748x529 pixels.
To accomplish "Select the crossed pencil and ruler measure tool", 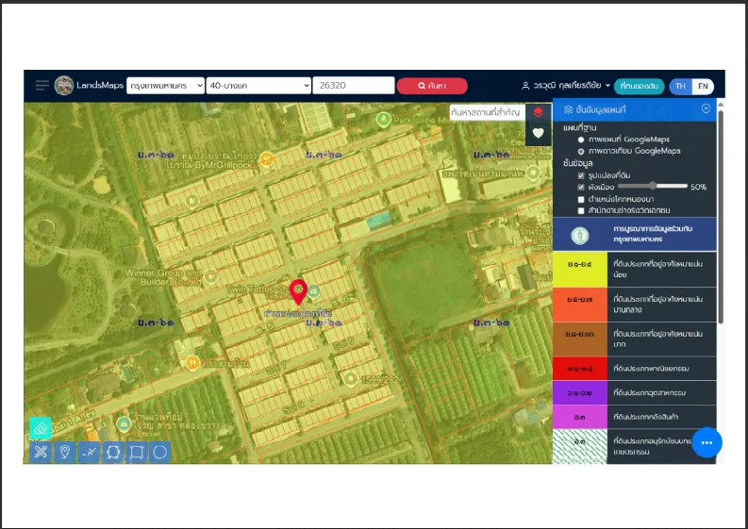I will [x=41, y=452].
